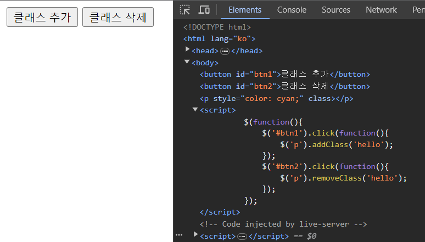Viewport: 425px width, 242px height.
Task: Click the "btn2" id attribute value
Action: pyautogui.click(x=263, y=87)
